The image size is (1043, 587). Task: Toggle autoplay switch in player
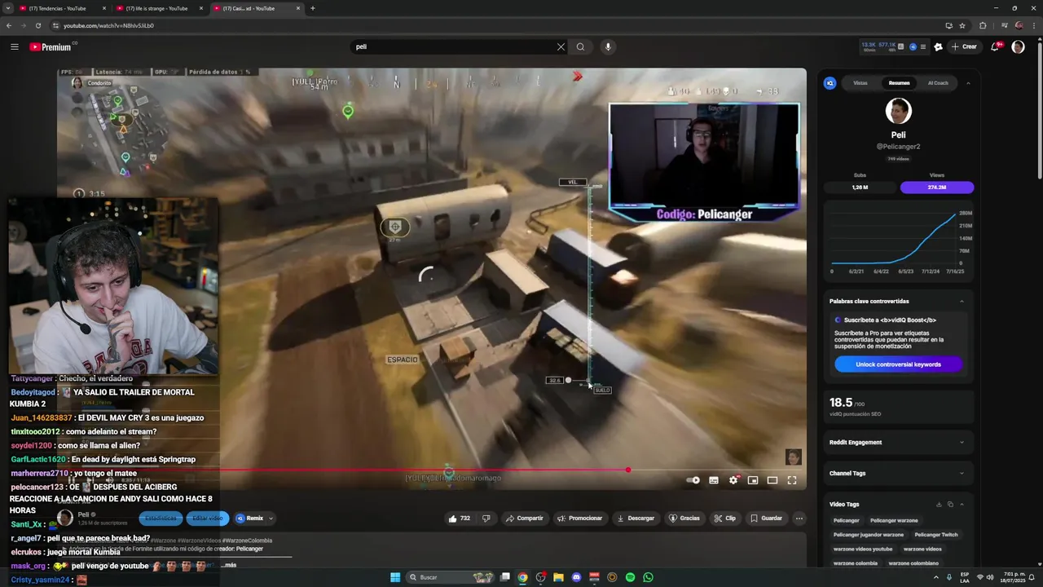(693, 480)
